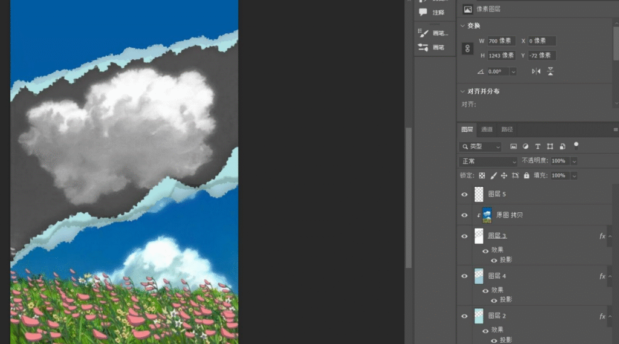Click the H height field 1243 像素

[x=501, y=55]
